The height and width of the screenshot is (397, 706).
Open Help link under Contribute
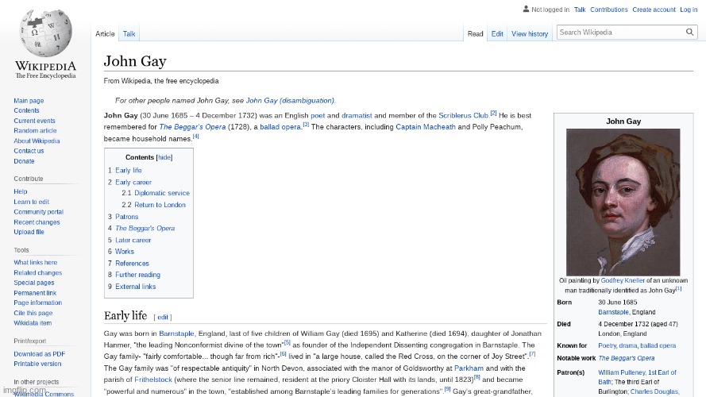click(x=21, y=191)
